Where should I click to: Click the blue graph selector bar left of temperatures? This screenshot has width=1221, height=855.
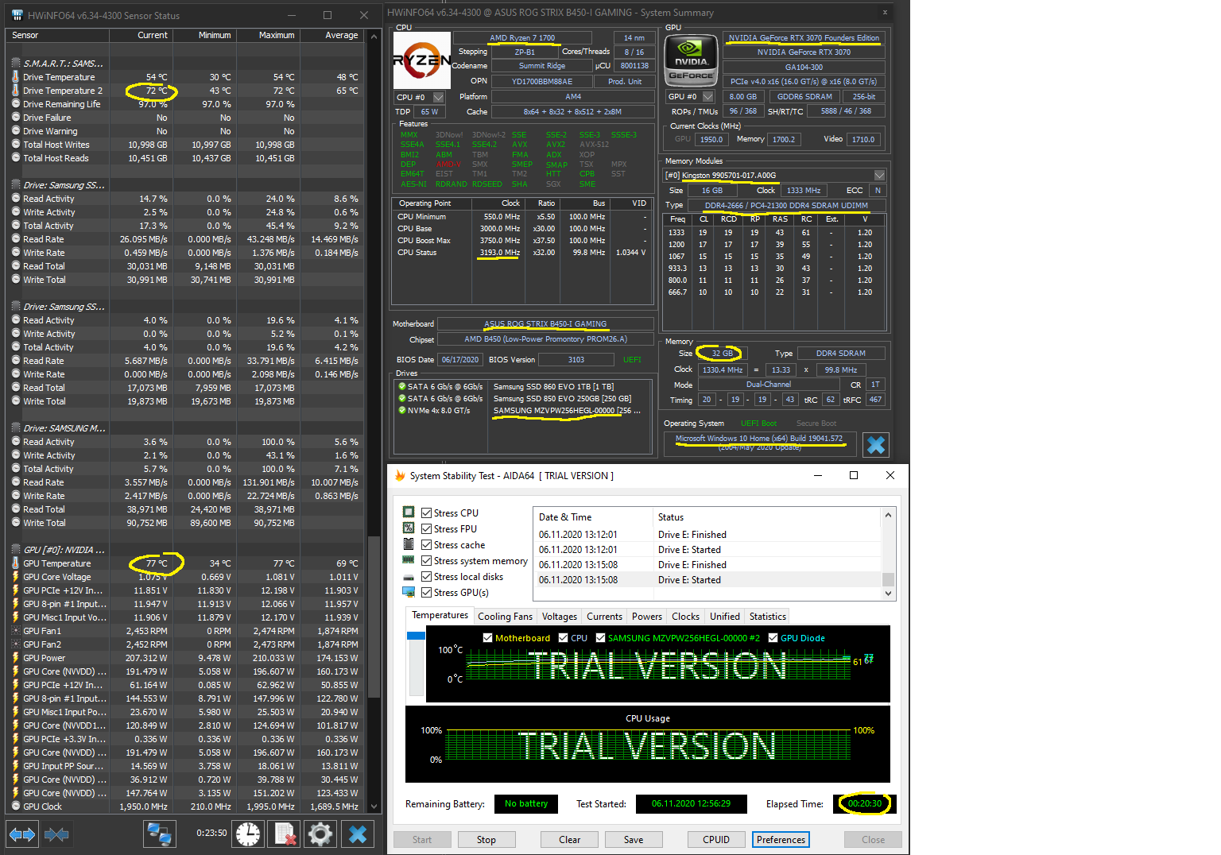click(416, 636)
